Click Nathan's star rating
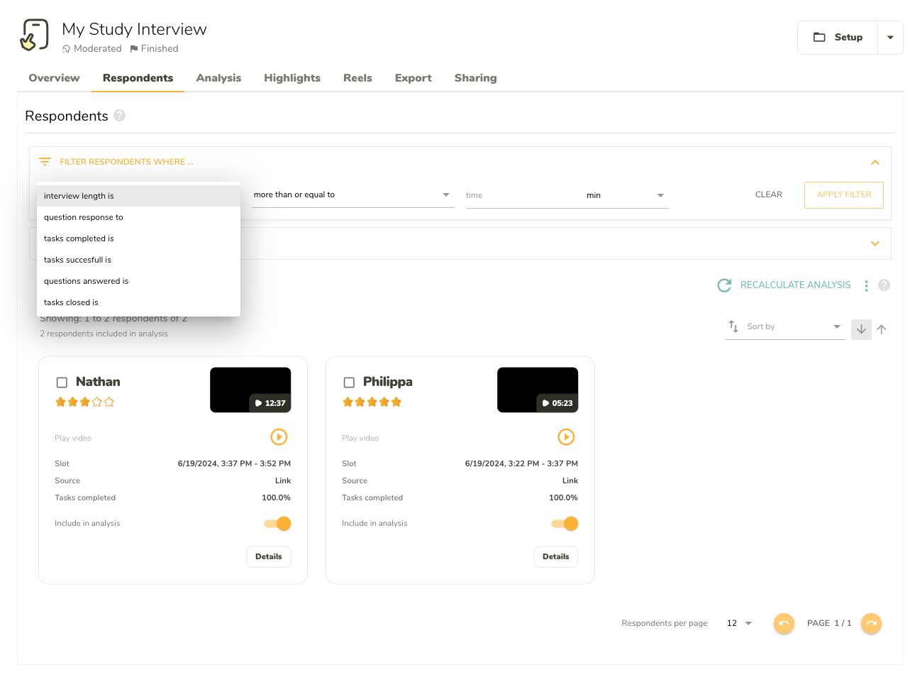 (84, 402)
